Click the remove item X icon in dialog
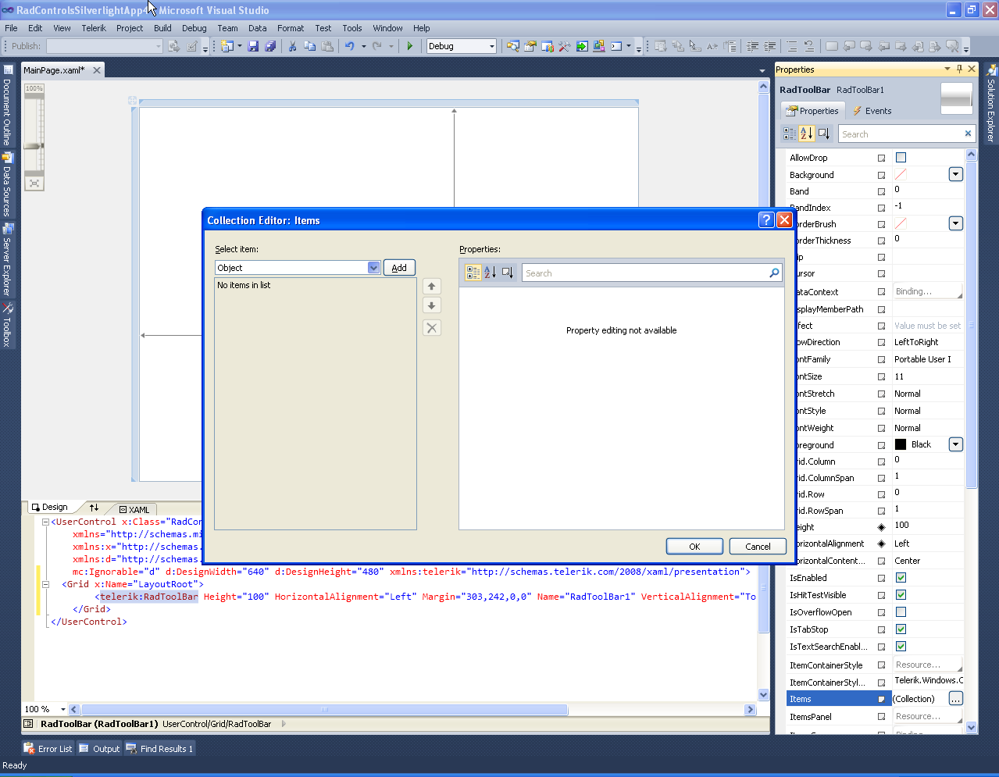 [x=431, y=328]
